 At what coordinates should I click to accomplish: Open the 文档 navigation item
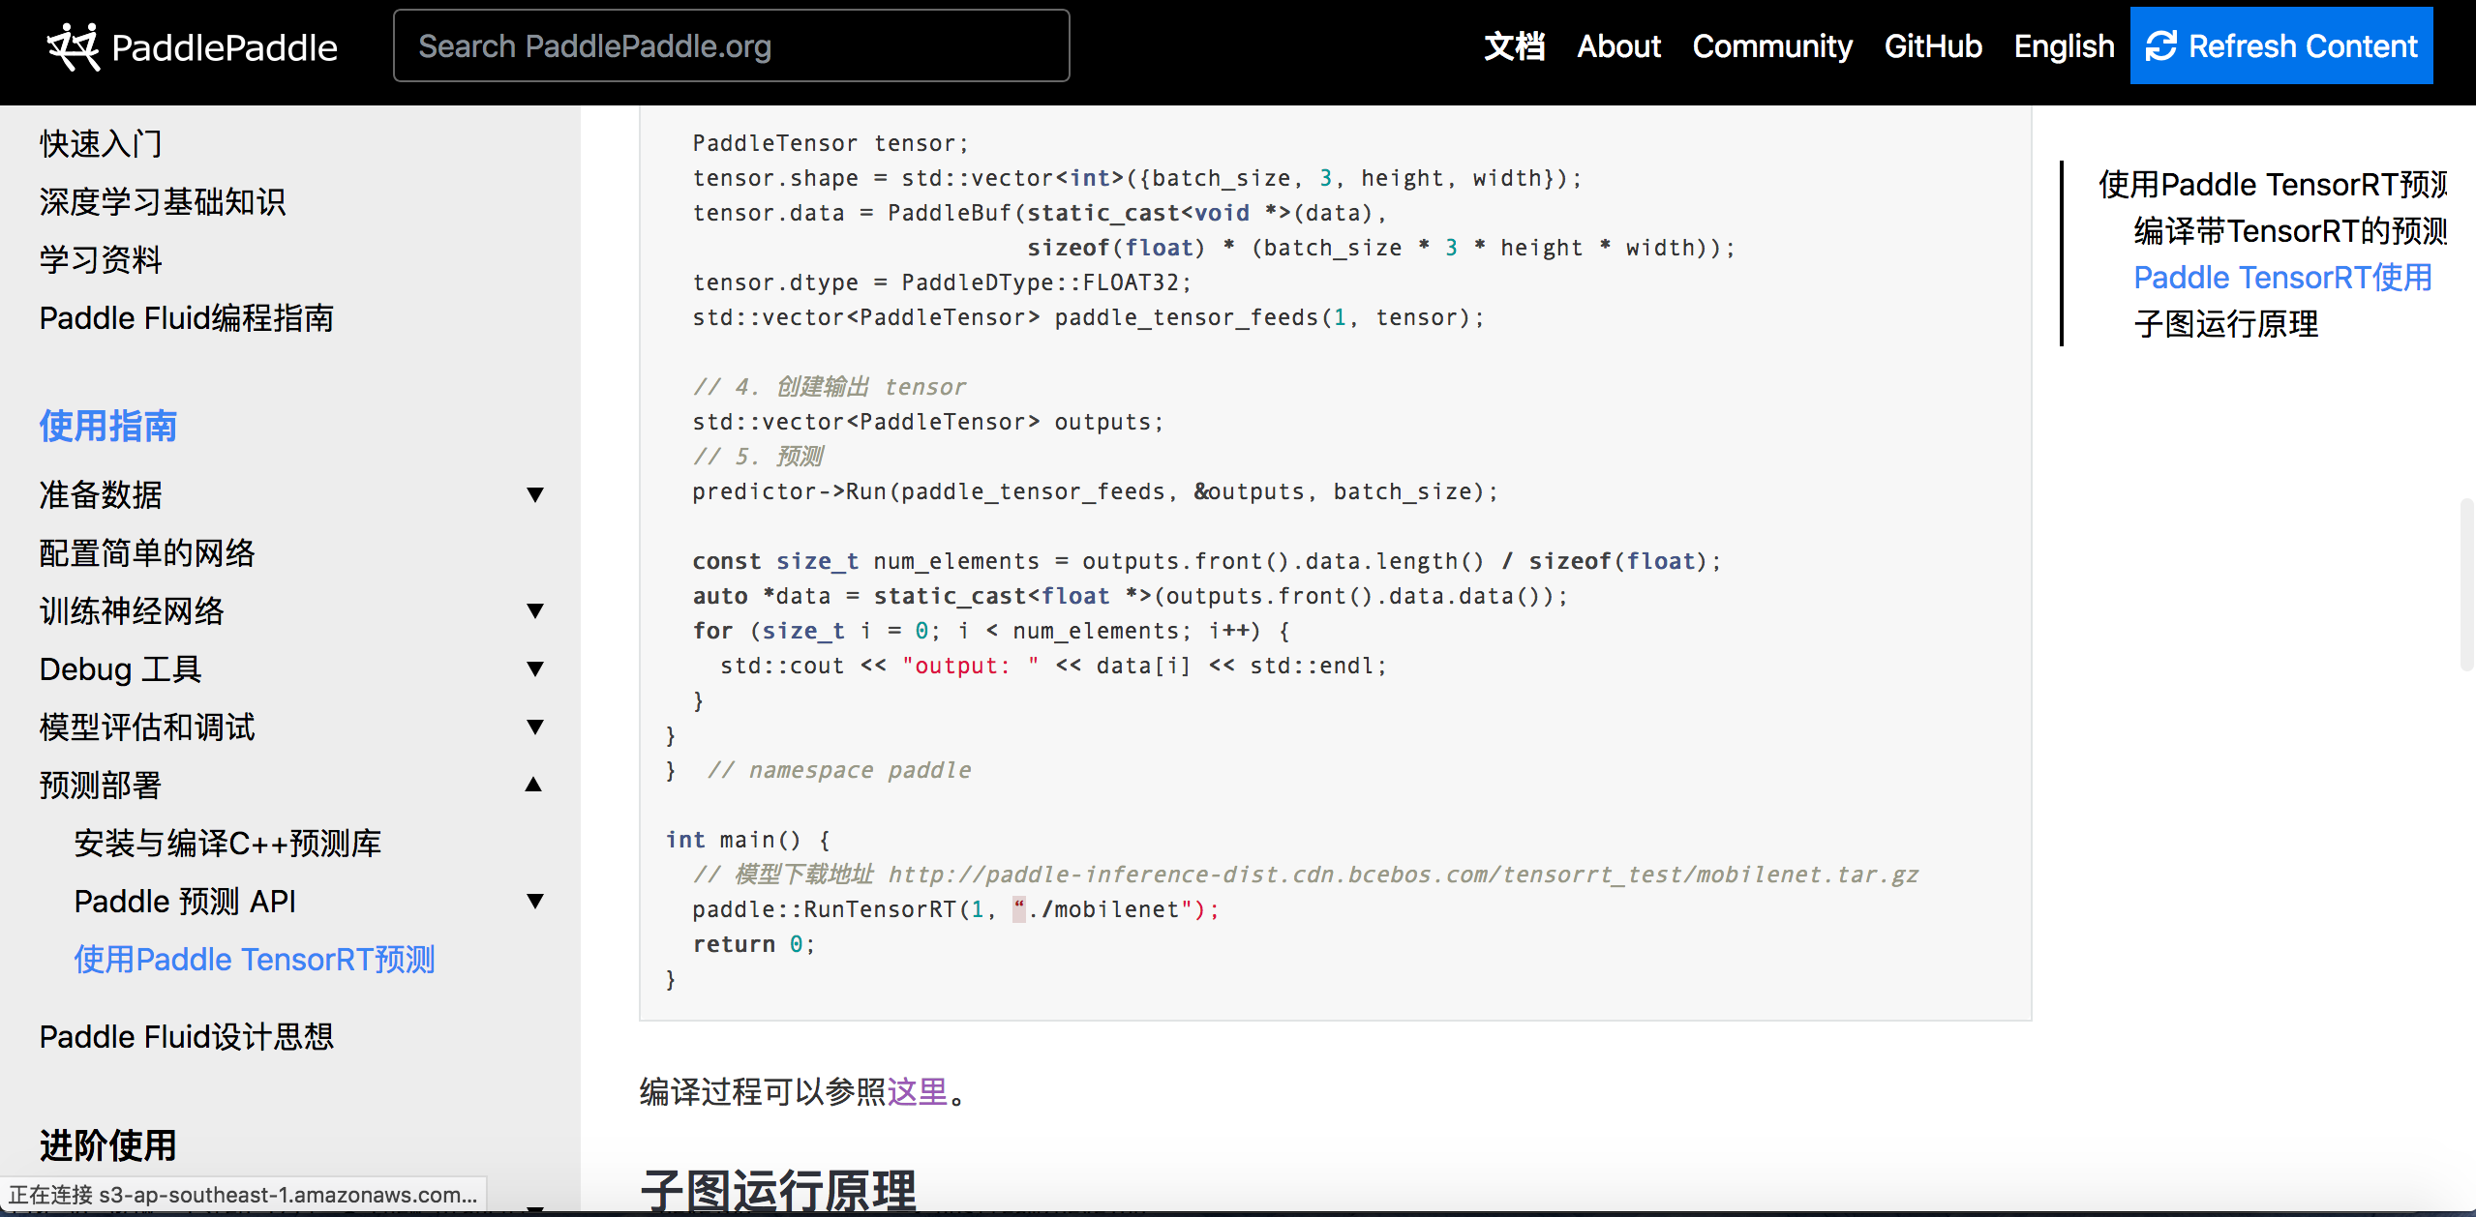pos(1514,46)
